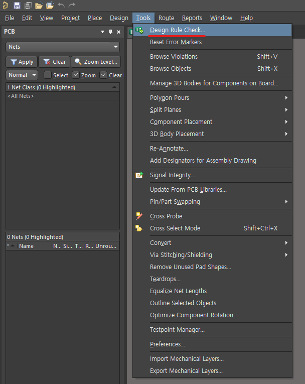The width and height of the screenshot is (305, 384).
Task: Open the Design menu
Action: (x=119, y=18)
